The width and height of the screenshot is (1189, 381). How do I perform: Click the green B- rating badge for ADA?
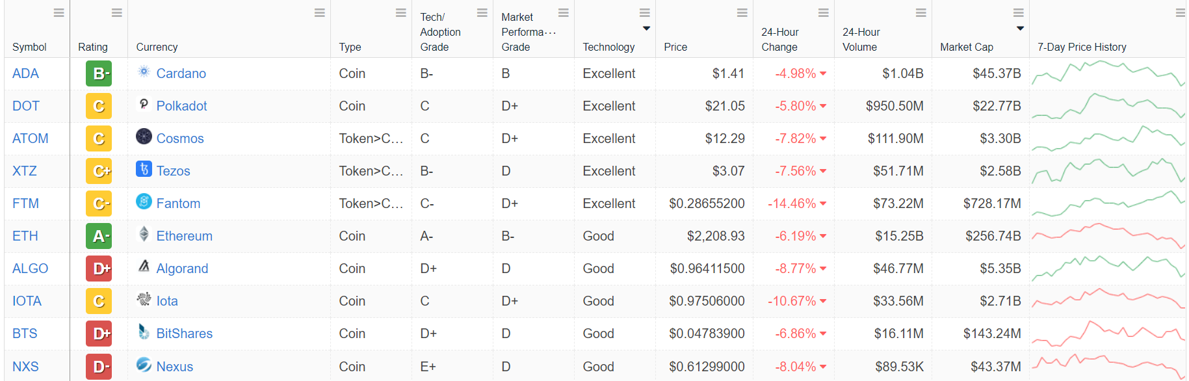(x=99, y=73)
